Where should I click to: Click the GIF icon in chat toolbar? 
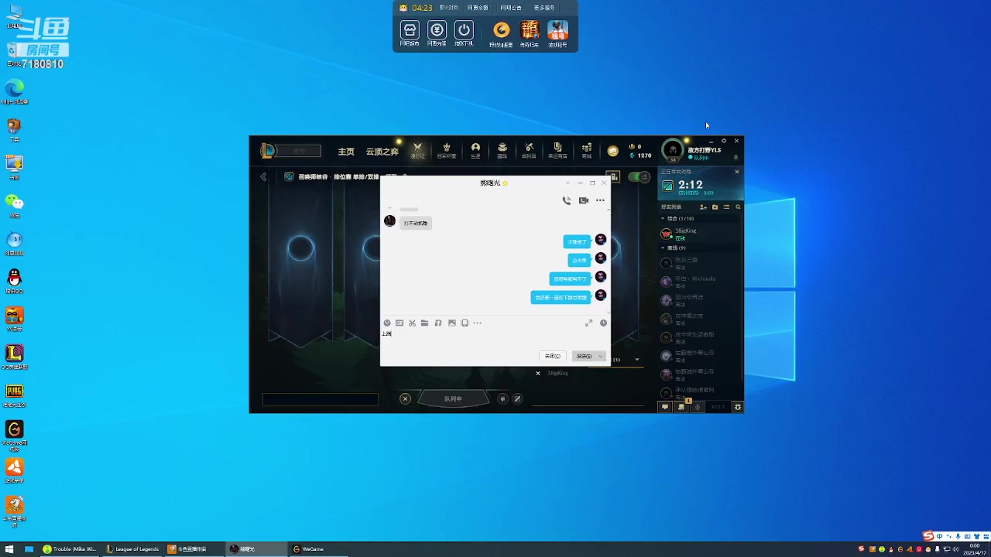[x=399, y=323]
